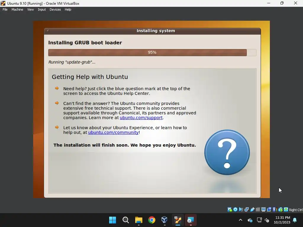Open the clock showing 11:31 PM
Screen dimensions: 303x227
point(282,220)
